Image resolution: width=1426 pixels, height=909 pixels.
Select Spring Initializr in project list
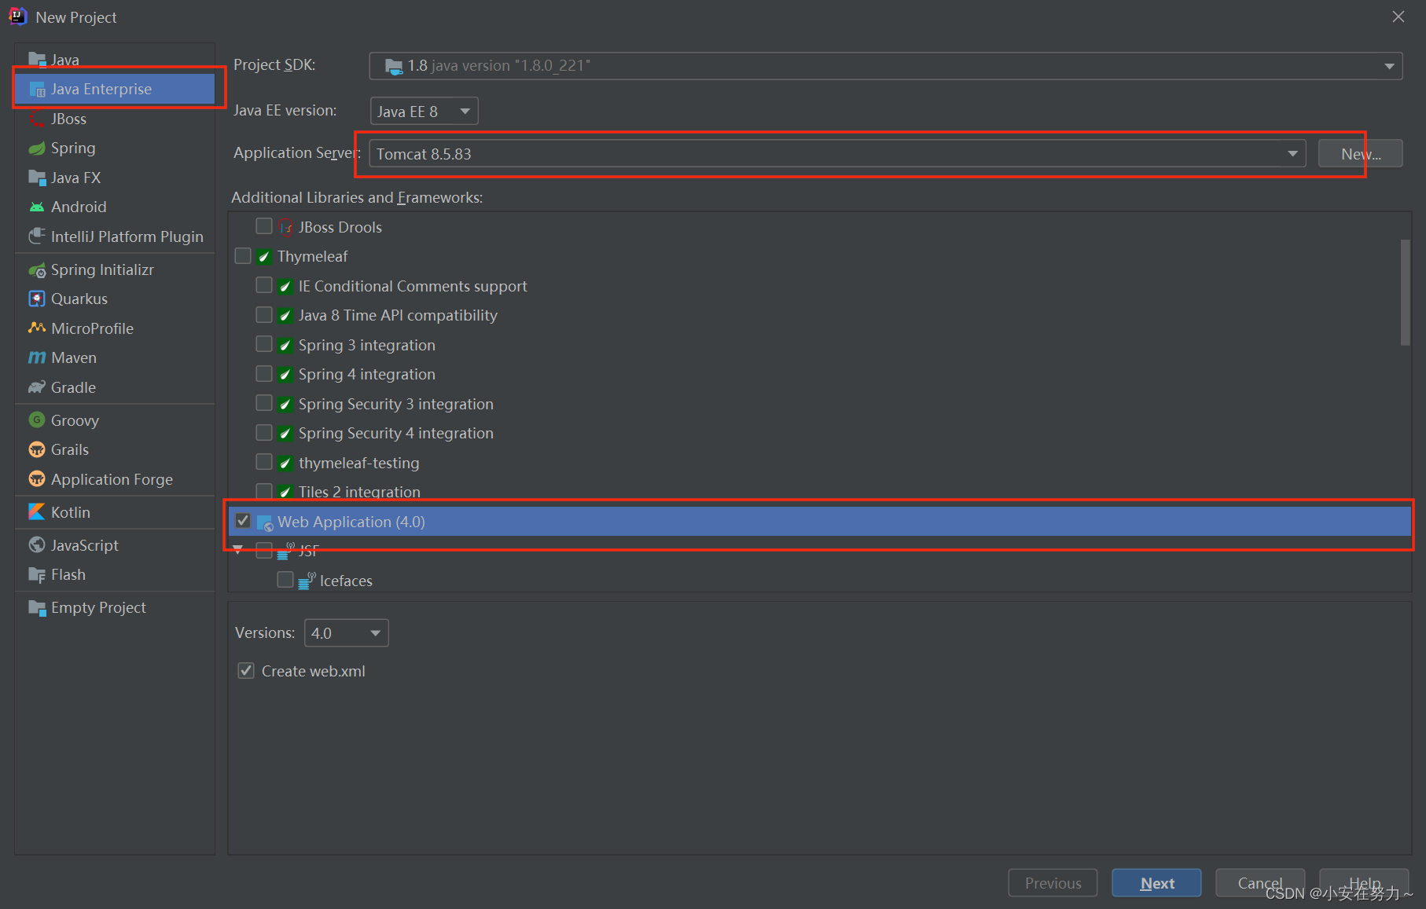pos(115,270)
